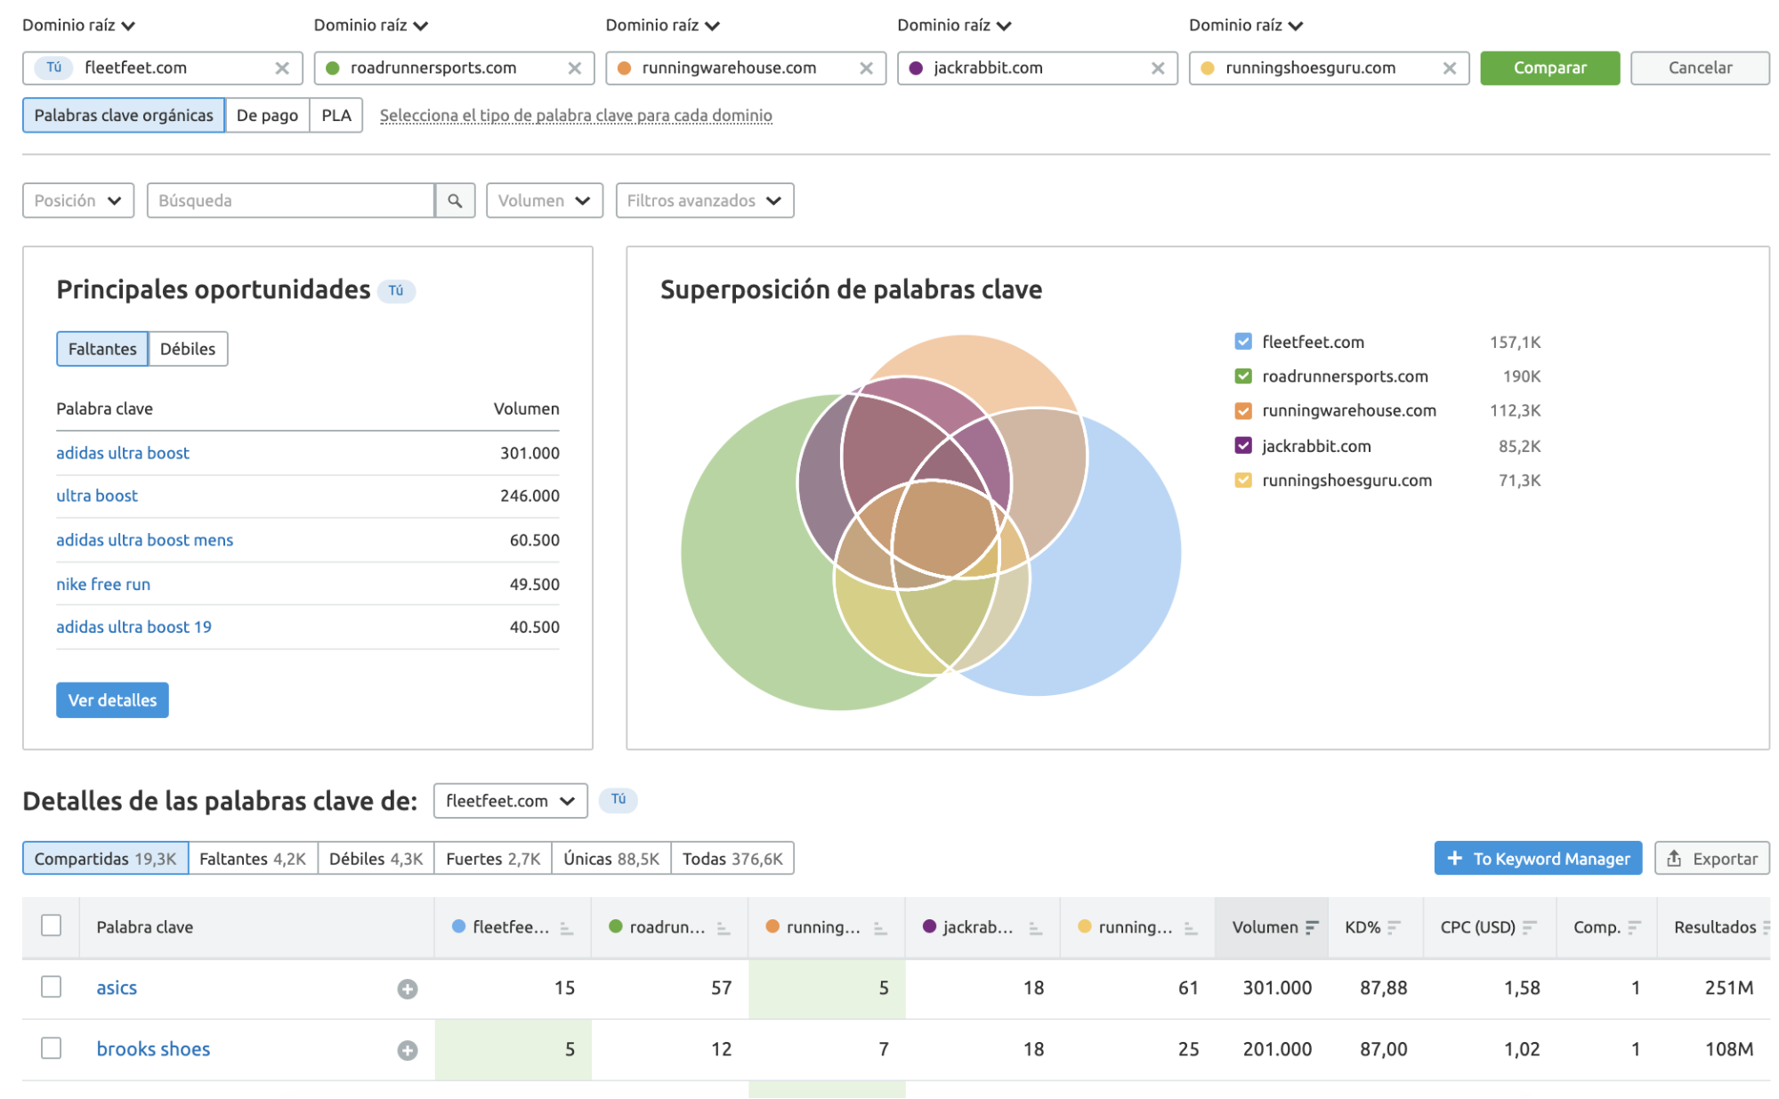Click the Tú badge beside Principales oportunidades

[x=396, y=291]
